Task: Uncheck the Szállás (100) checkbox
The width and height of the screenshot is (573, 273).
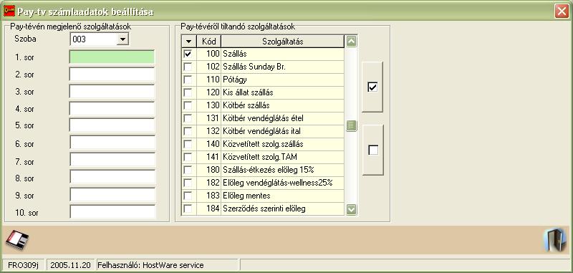Action: click(x=188, y=54)
